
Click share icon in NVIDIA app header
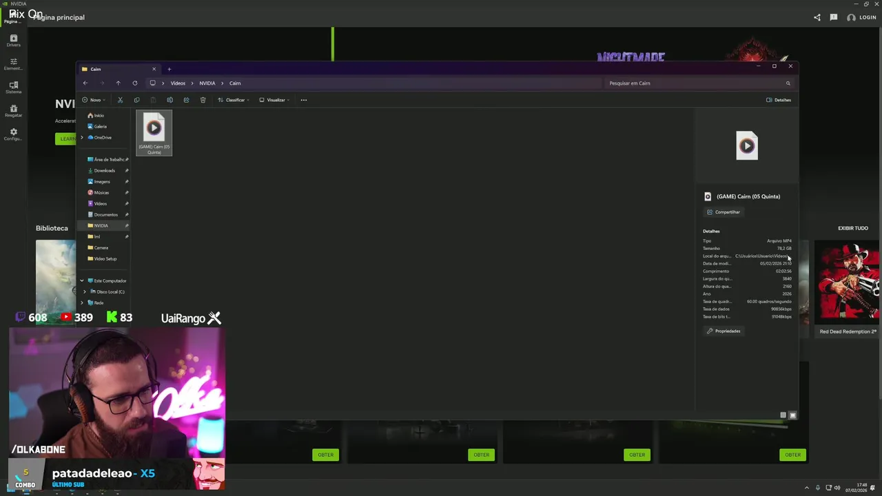tap(817, 17)
